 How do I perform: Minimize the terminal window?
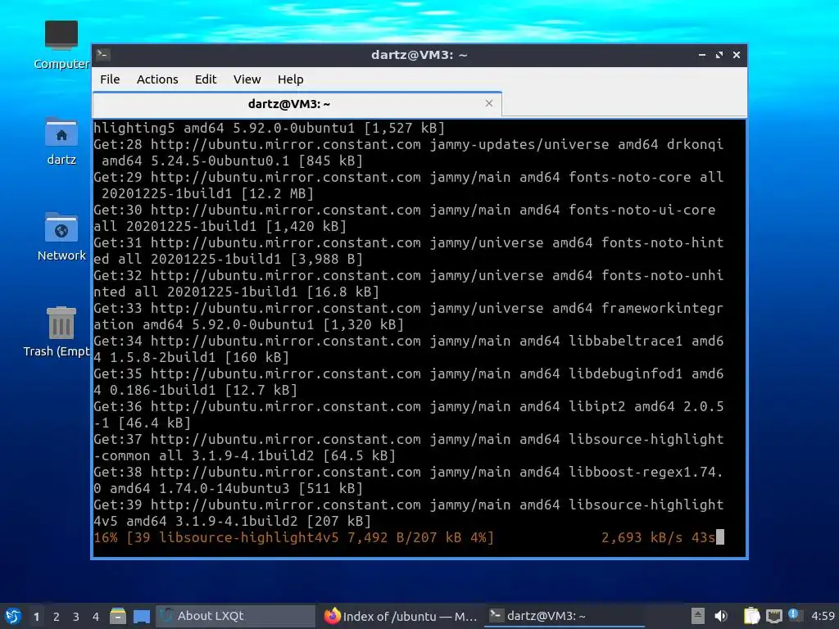coord(702,55)
